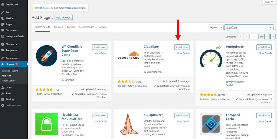277x139 pixels.
Task: Click the Cloudflare logo thumbnail
Action: tap(129, 56)
